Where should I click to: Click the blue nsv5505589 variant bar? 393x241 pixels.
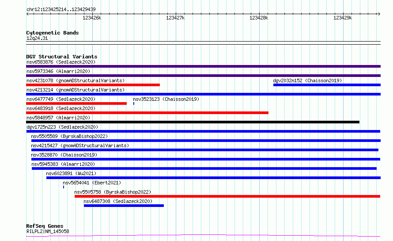206,141
